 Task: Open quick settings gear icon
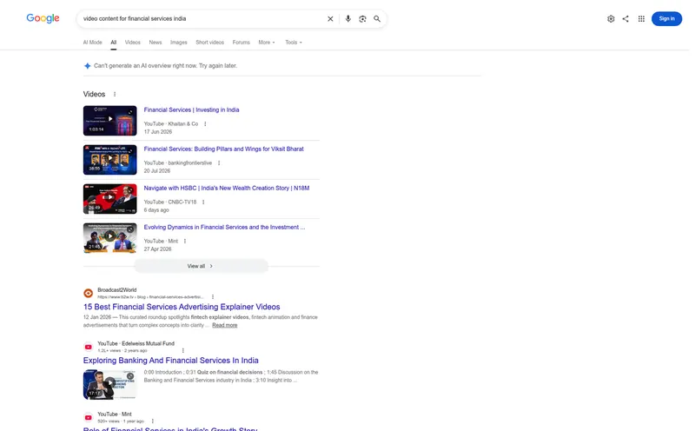(611, 18)
